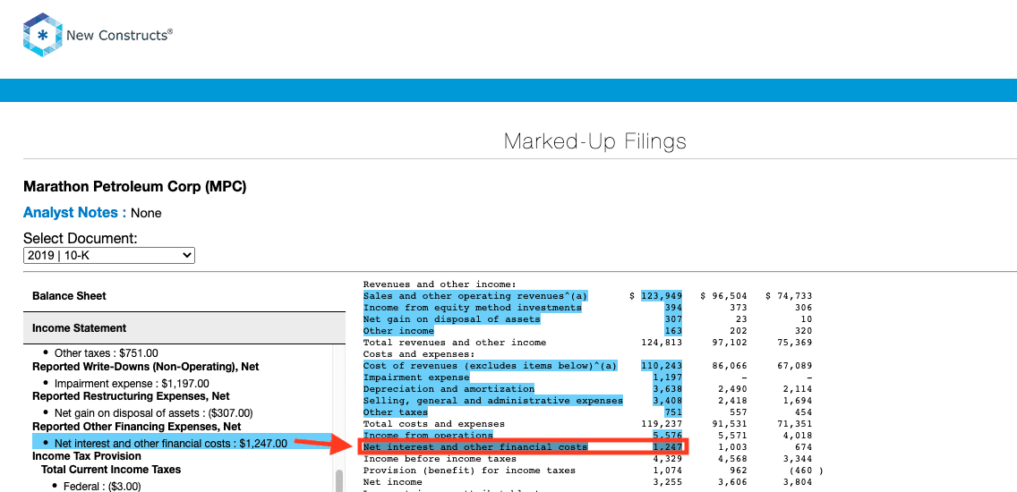Select 'Other taxes : $751.00' list item
The image size is (1017, 492).
[106, 353]
